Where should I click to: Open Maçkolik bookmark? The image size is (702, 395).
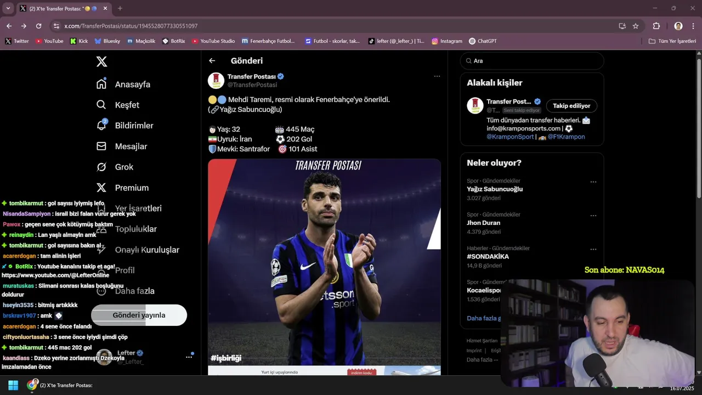141,41
